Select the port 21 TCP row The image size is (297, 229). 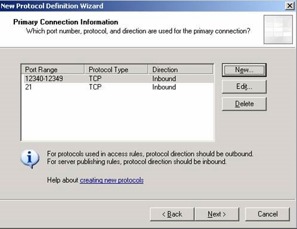click(117, 87)
